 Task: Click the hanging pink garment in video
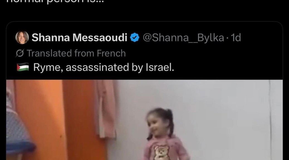pyautogui.click(x=106, y=109)
